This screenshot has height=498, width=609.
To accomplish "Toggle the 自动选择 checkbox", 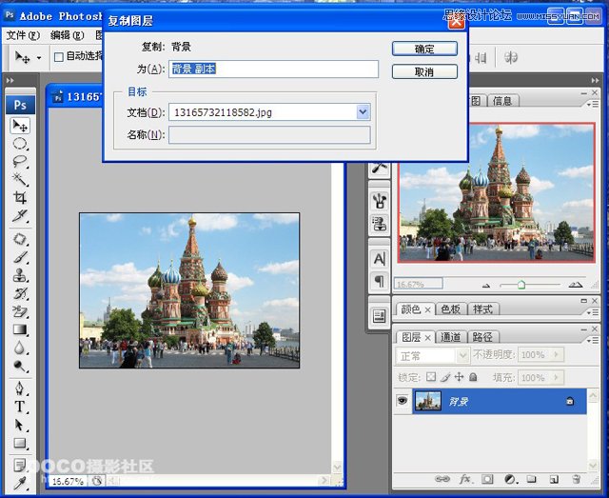I will tap(59, 57).
